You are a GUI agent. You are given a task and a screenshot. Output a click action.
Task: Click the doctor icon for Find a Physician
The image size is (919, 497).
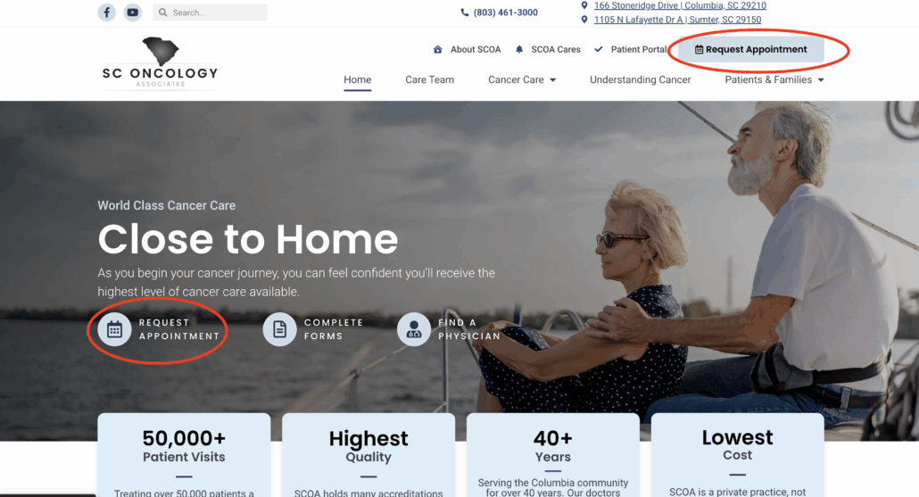tap(414, 329)
